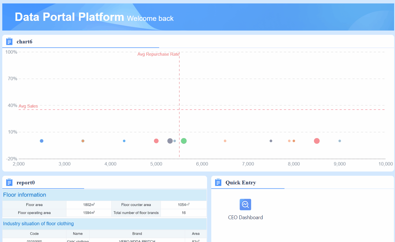This screenshot has width=395, height=242.
Task: Click the big red bubble near the 8,500 mark
Action: click(317, 141)
